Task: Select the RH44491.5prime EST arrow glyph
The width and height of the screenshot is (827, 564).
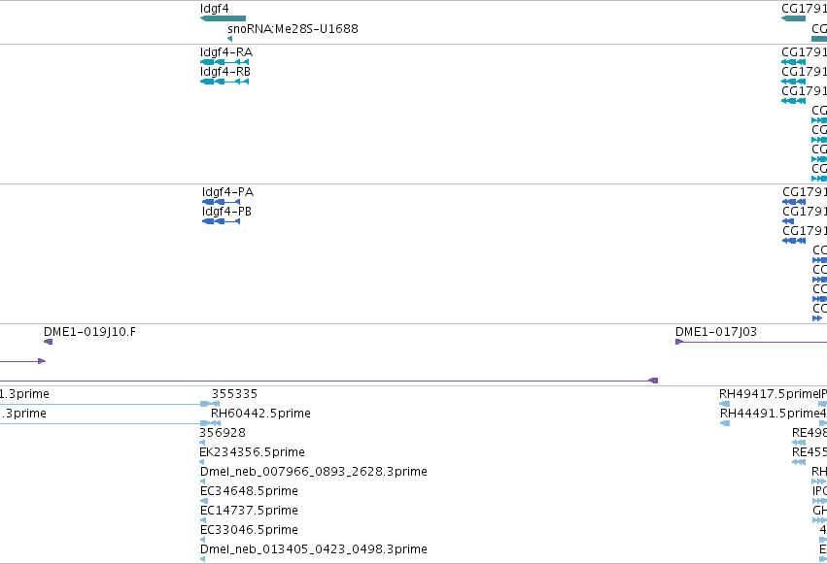Action: [x=725, y=423]
